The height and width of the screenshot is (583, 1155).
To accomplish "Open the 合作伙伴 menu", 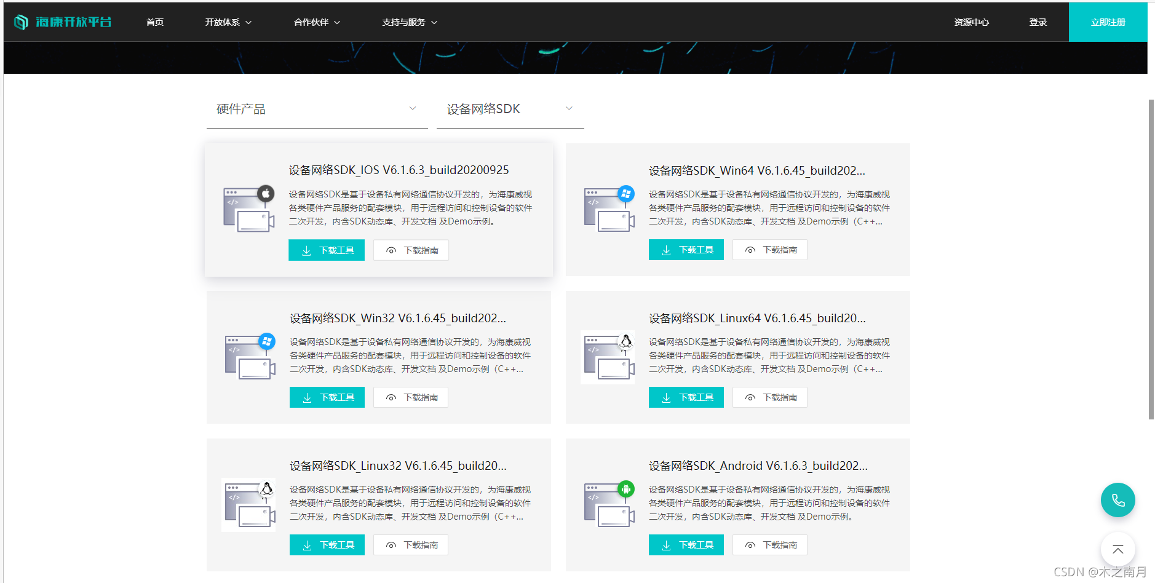I will [317, 22].
